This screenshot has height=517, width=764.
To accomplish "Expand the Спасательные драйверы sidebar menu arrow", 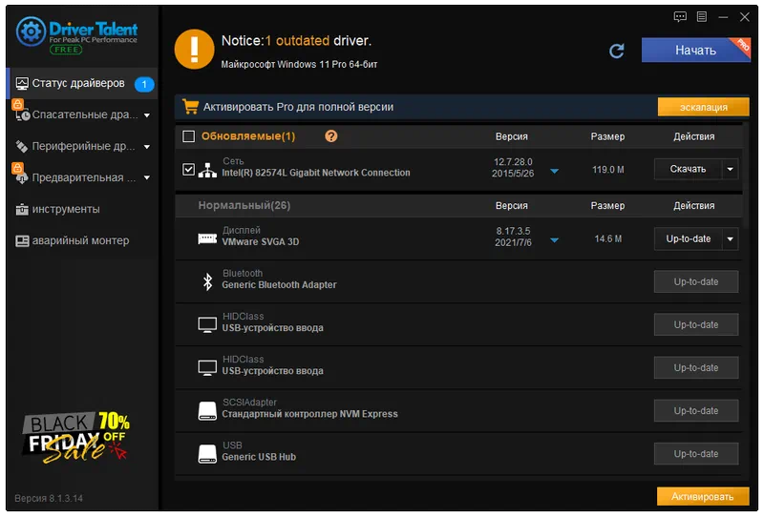I will [147, 115].
